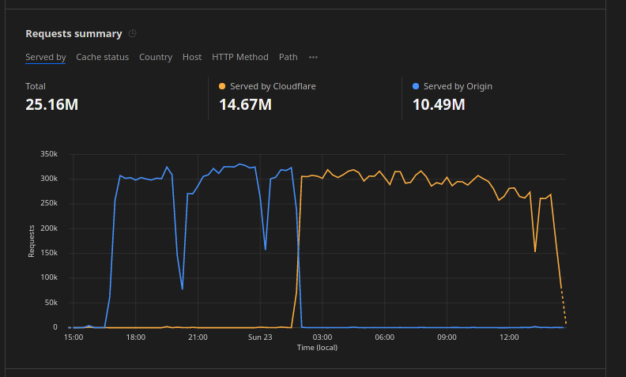Viewport: 626px width, 377px height.
Task: Click the 14.67M Cloudflare requests value
Action: pos(246,104)
